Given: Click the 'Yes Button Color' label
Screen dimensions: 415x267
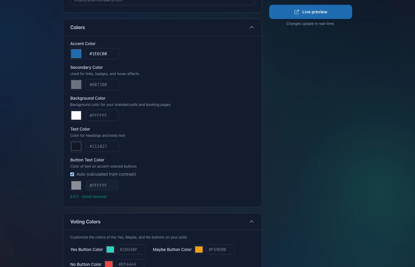Looking at the screenshot, I should tap(87, 249).
